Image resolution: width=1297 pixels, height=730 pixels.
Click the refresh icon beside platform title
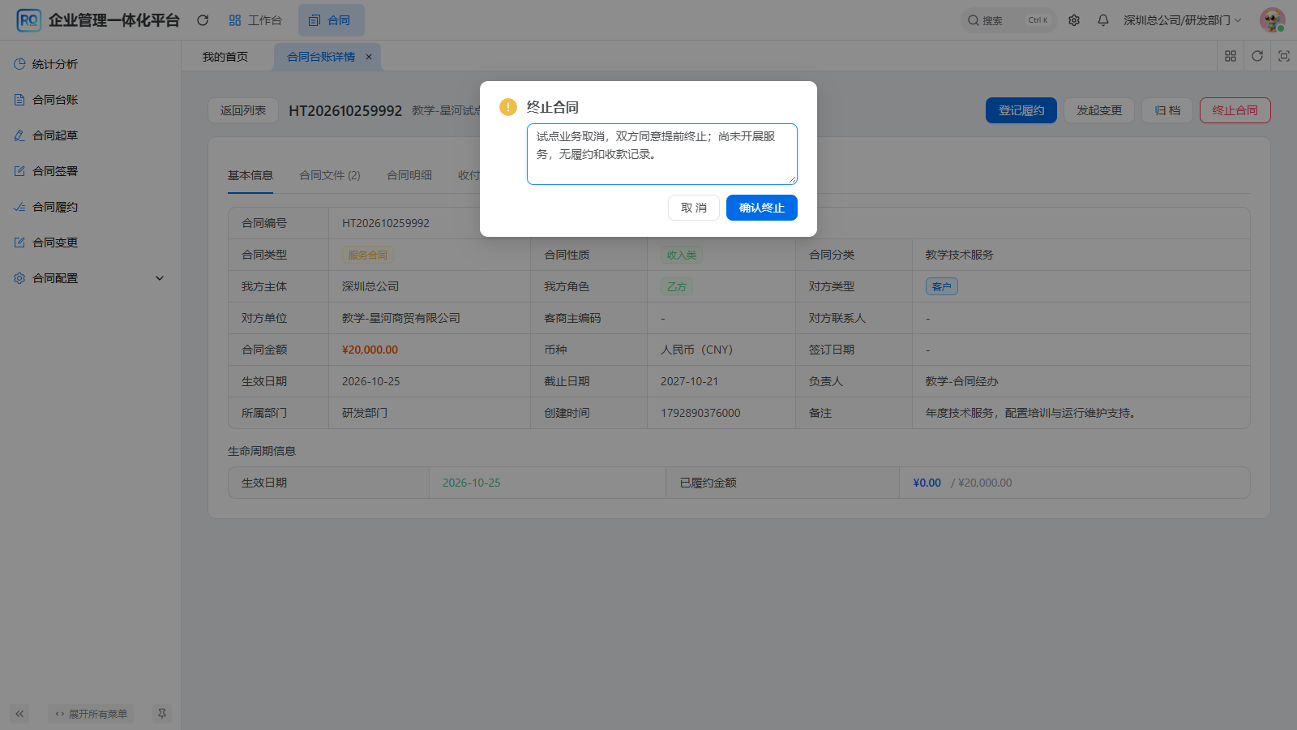tap(203, 20)
